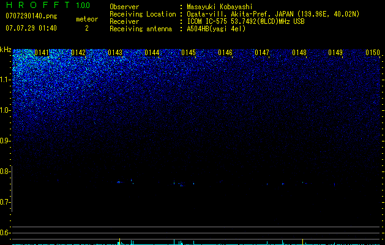Click time marker 0144
This screenshot has height=245, width=385.
[152, 53]
